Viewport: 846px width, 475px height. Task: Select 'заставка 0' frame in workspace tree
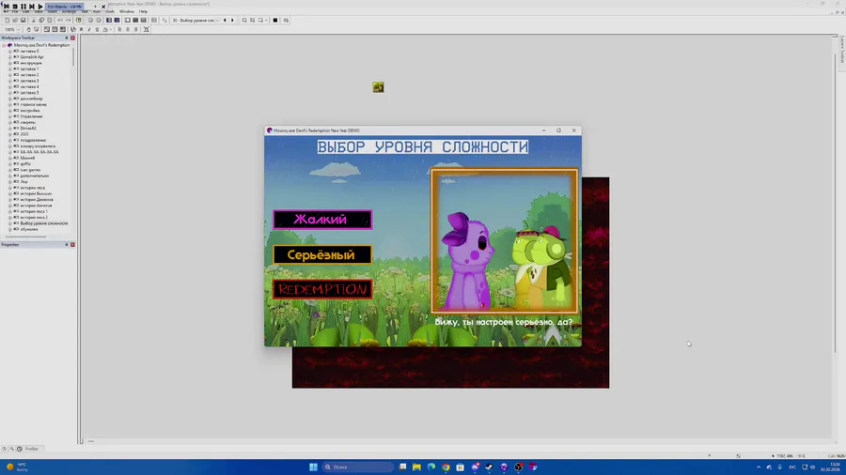coord(29,52)
